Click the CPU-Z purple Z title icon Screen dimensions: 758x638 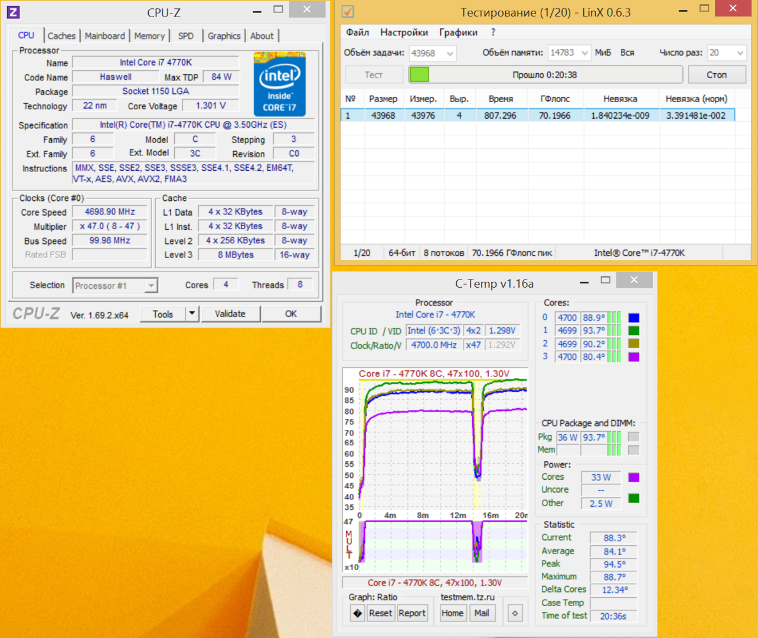(x=13, y=12)
